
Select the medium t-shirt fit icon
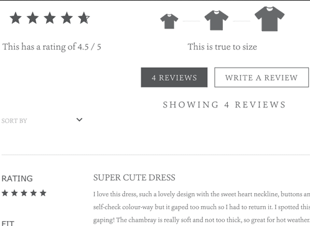click(x=217, y=20)
